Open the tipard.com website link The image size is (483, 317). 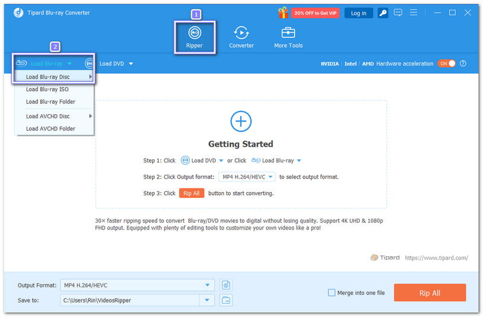(x=436, y=258)
